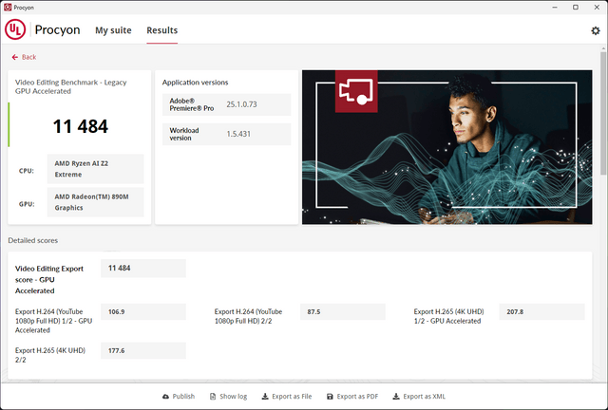This screenshot has width=608, height=410.
Task: Click the Adobe Premiere Pro label
Action: [192, 104]
